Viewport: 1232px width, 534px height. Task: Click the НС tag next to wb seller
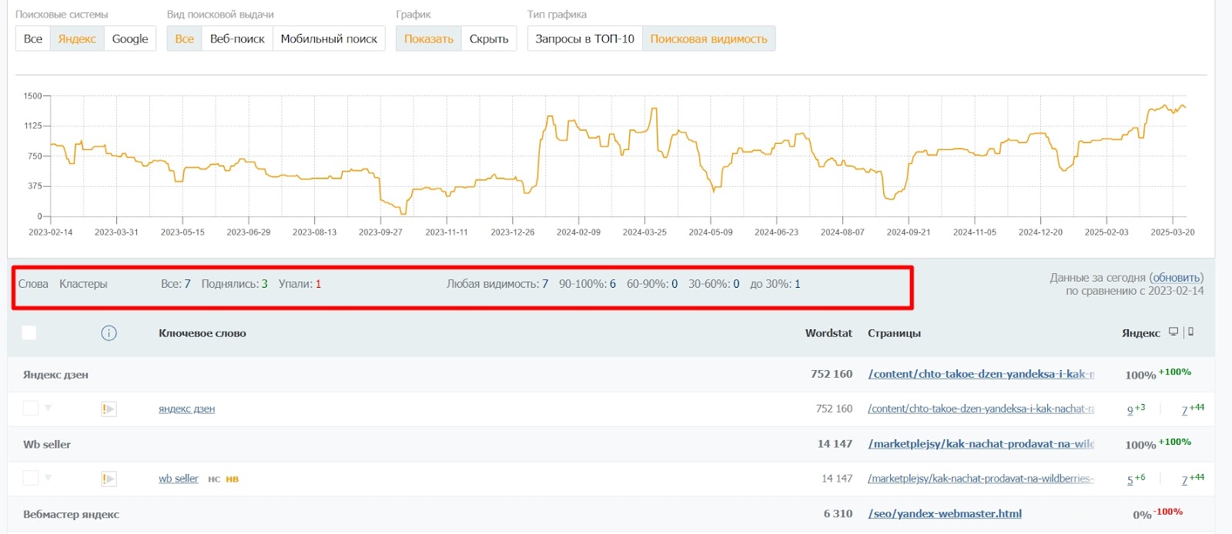pos(214,479)
